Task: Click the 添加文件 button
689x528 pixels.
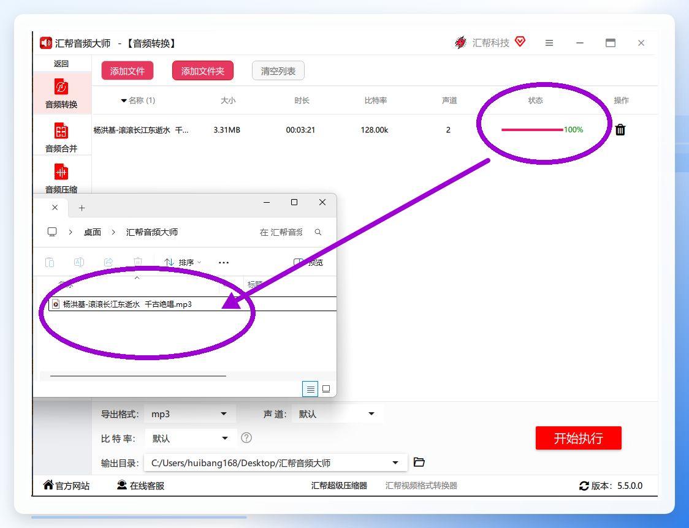Action: click(128, 70)
